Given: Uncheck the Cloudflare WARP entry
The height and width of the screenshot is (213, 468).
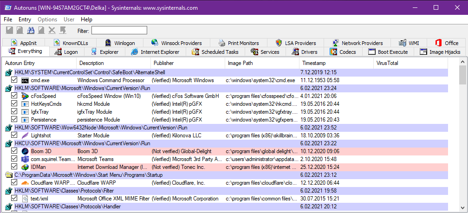Looking at the screenshot, I should [14, 183].
